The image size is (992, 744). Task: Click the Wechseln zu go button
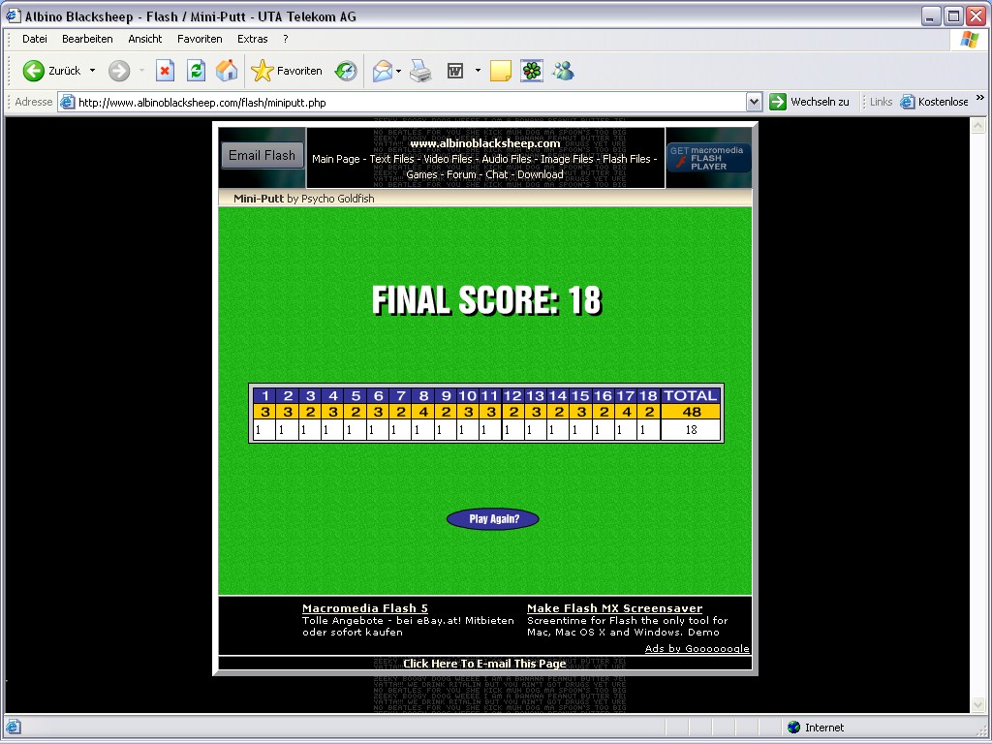click(x=810, y=102)
